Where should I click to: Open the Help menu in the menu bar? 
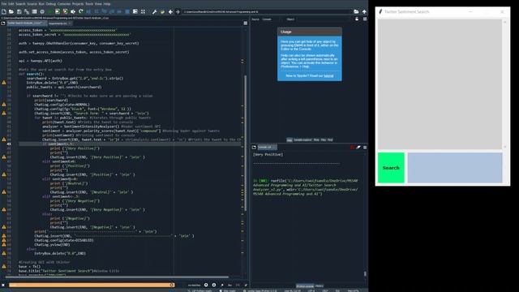(x=107, y=3)
